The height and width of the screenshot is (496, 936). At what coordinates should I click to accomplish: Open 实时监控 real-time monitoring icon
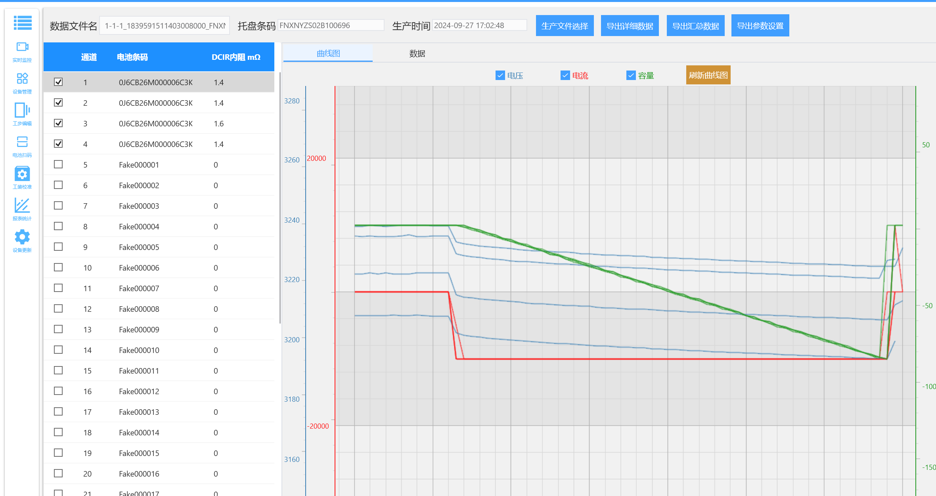[22, 47]
